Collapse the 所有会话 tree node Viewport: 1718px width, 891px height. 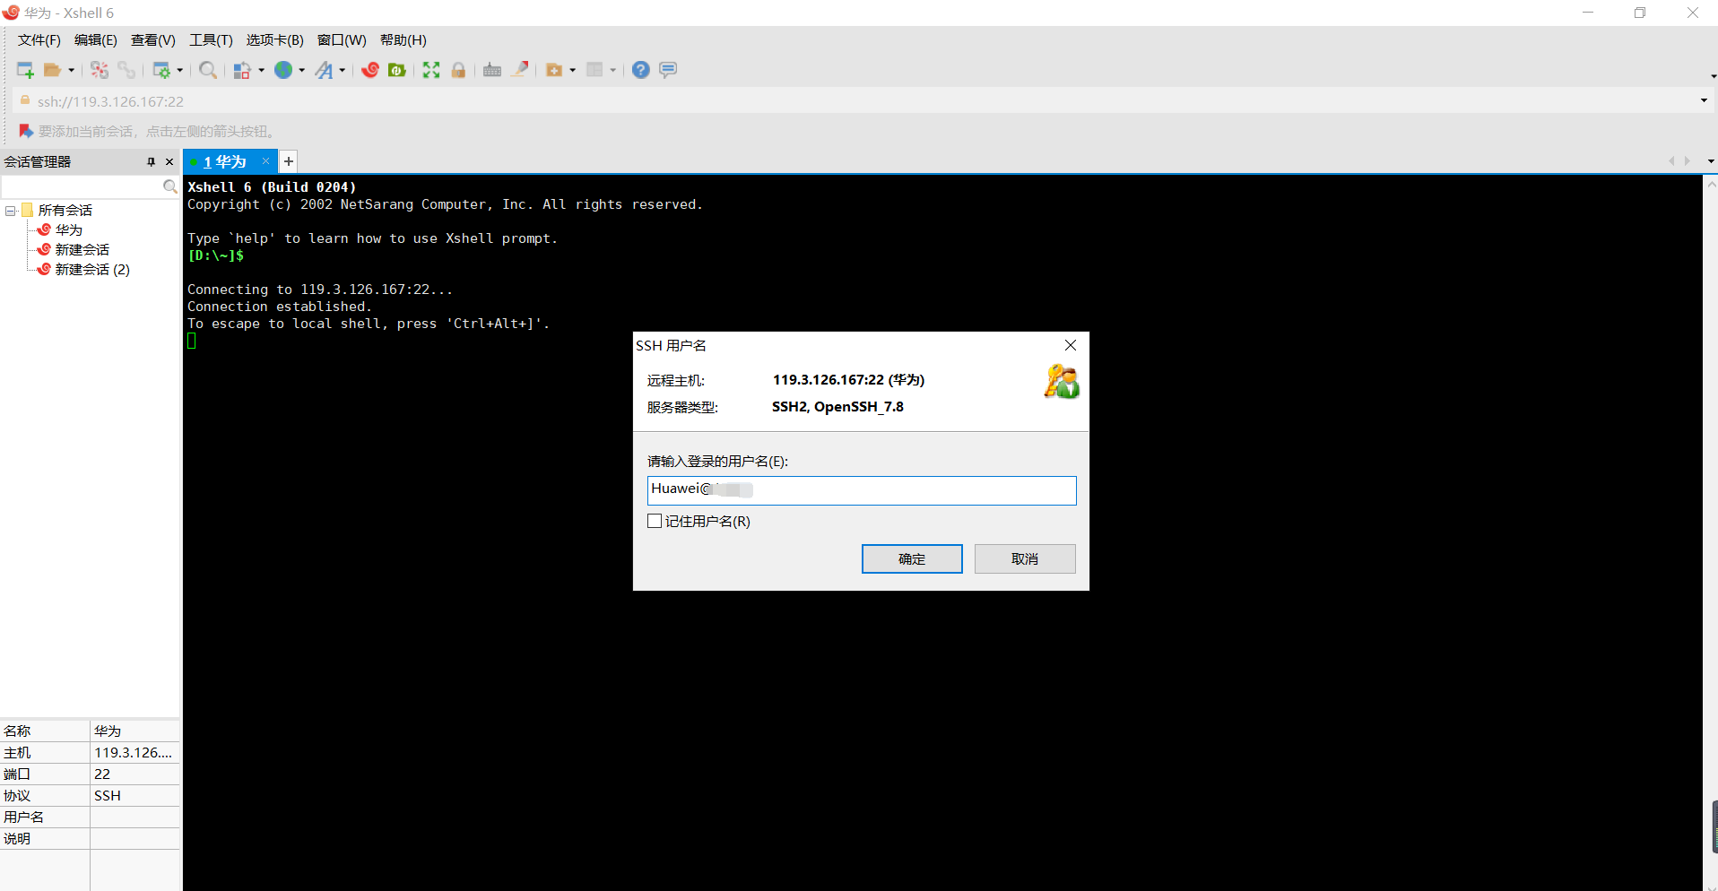pos(11,211)
